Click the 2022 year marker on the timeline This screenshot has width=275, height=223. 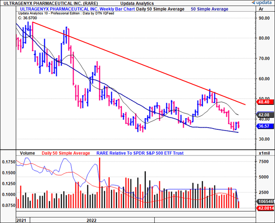(92, 220)
